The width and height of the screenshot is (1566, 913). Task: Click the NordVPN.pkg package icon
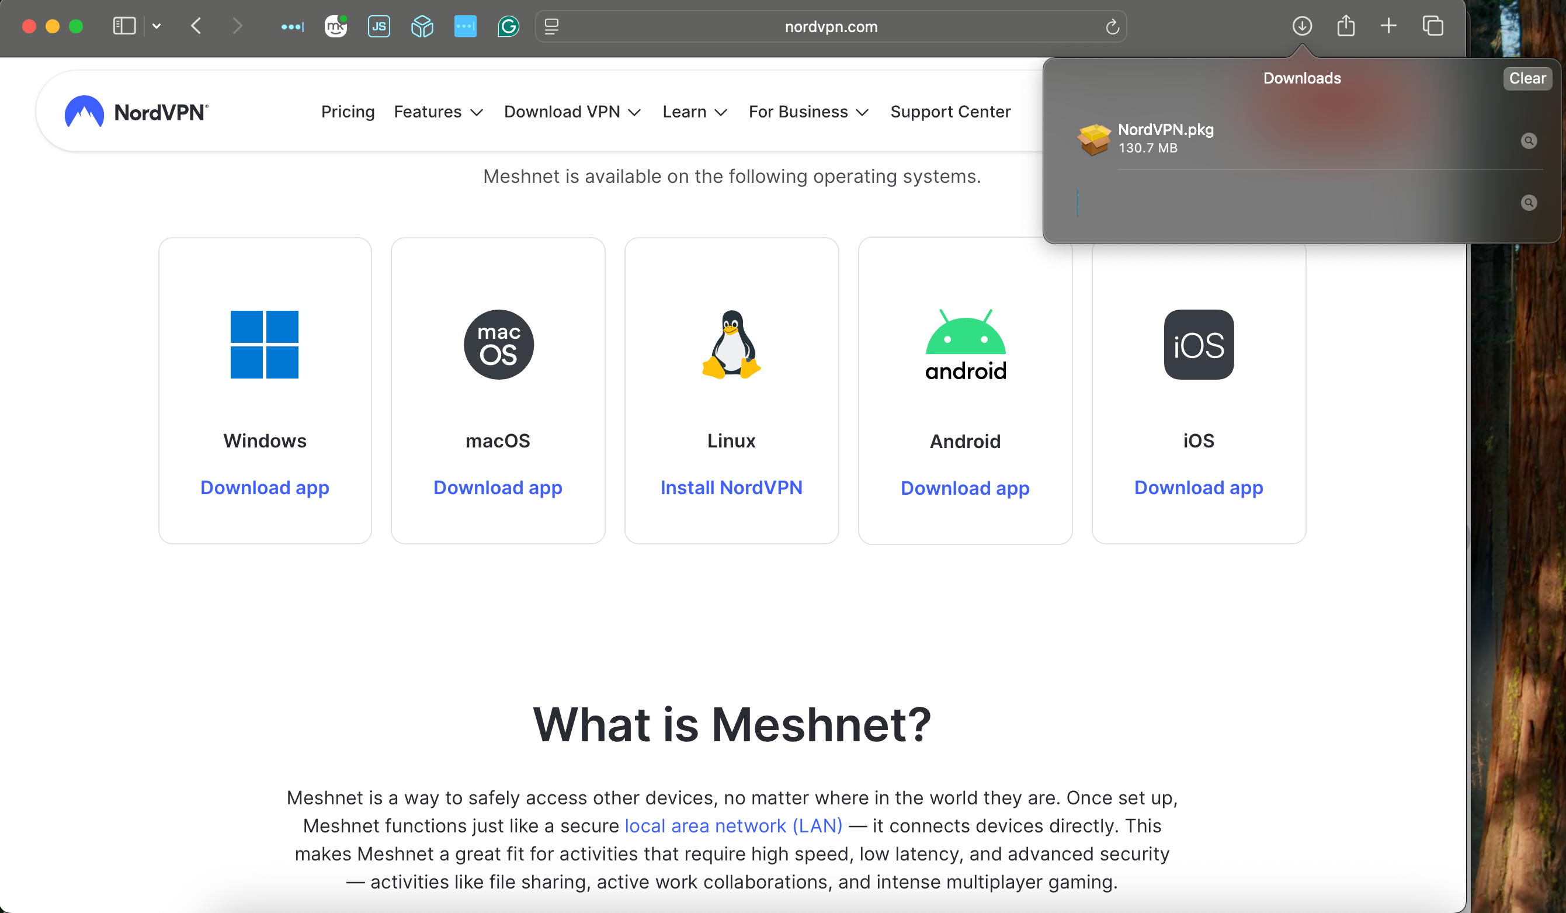coord(1093,138)
